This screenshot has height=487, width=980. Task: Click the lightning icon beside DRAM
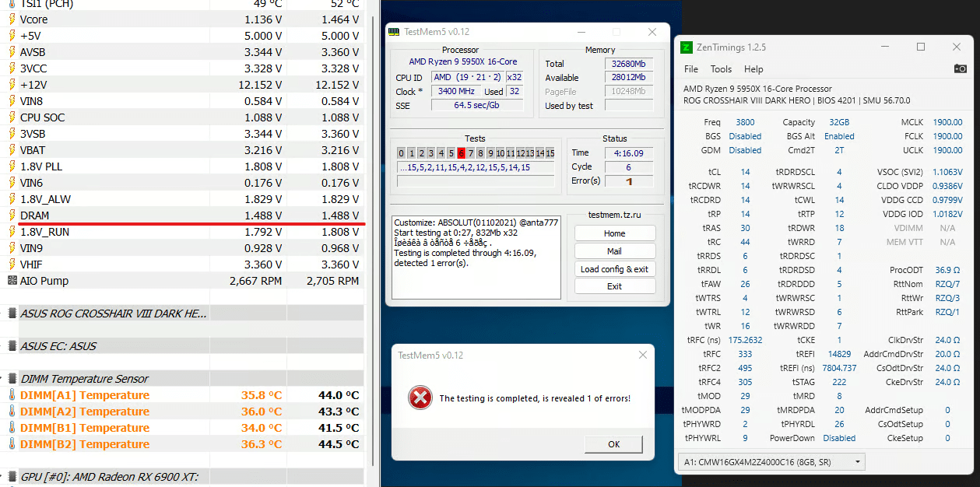point(12,215)
